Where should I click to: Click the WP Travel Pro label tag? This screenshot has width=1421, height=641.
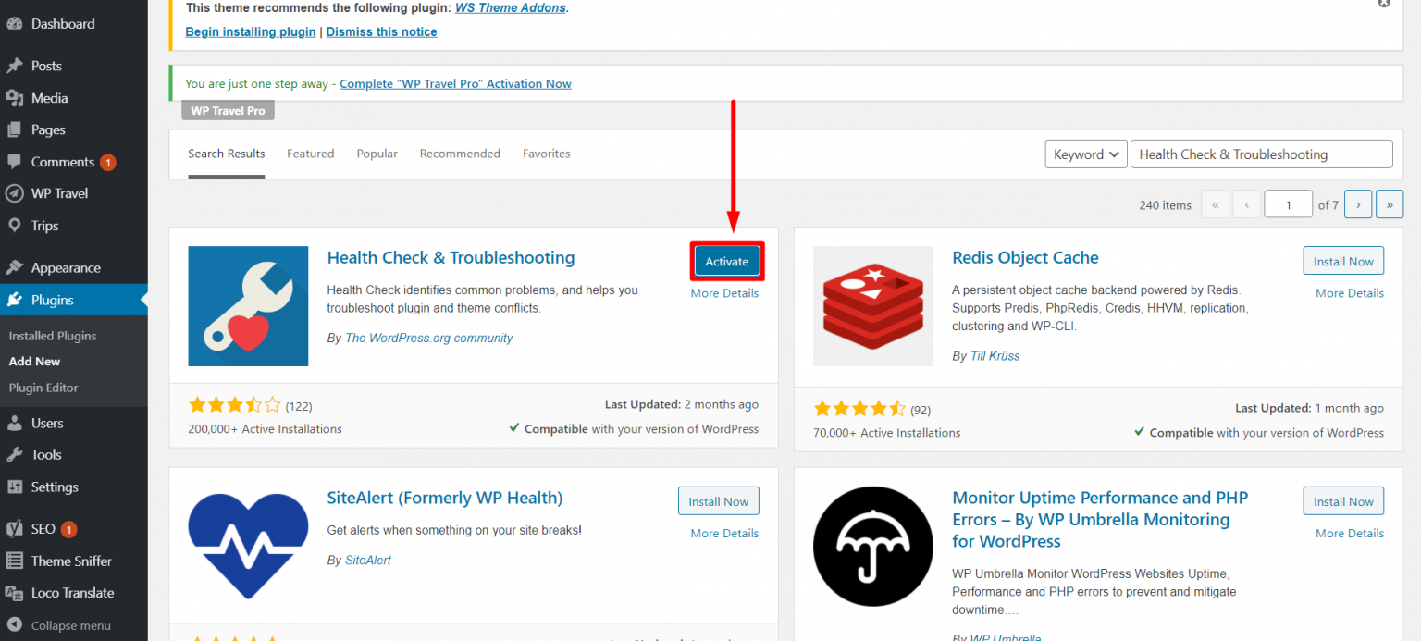click(228, 111)
